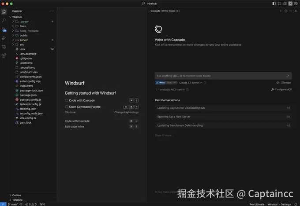The height and width of the screenshot is (206, 300).
Task: Click the remote window icon in the status bar
Action: coord(3,204)
